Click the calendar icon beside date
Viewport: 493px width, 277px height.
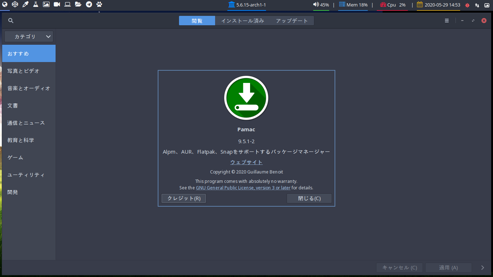point(420,5)
